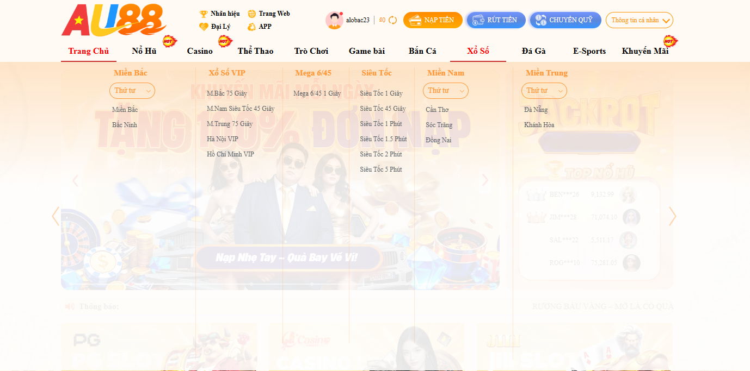The width and height of the screenshot is (750, 371).
Task: Expand the Miền Bắc day dropdown
Action: 132,91
